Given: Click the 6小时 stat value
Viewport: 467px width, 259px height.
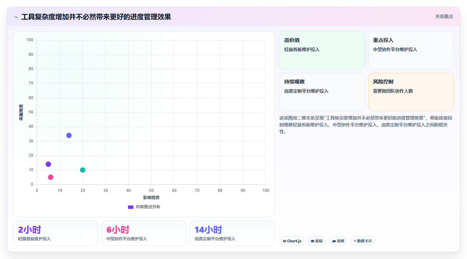Looking at the screenshot, I should (x=118, y=230).
